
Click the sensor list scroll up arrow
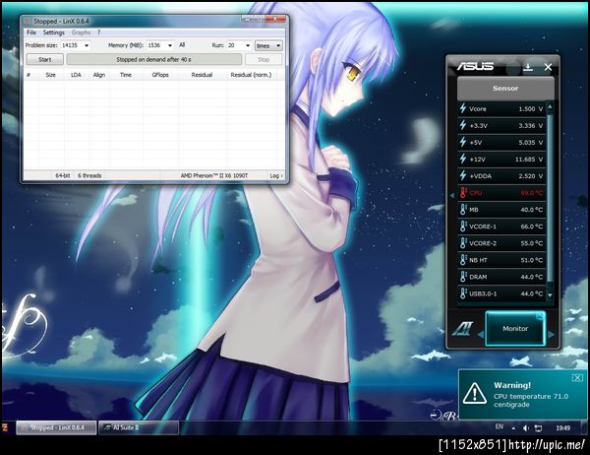[550, 107]
